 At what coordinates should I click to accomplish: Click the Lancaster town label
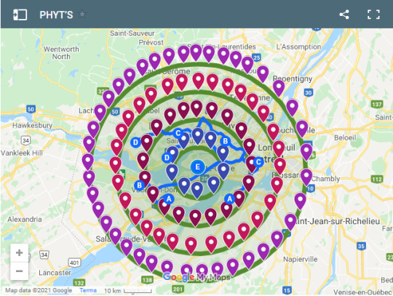click(x=55, y=273)
